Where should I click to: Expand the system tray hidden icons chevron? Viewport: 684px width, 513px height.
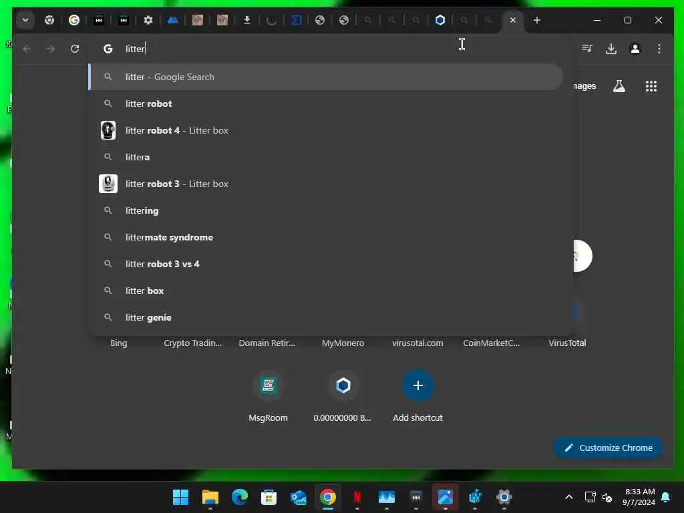569,497
